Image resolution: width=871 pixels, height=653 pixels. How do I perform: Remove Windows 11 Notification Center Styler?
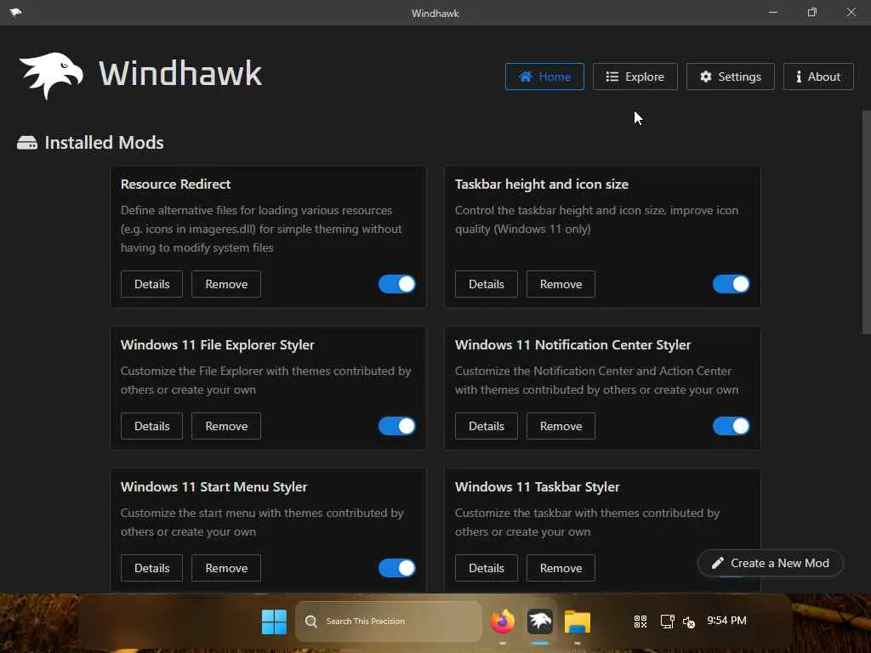tap(561, 426)
